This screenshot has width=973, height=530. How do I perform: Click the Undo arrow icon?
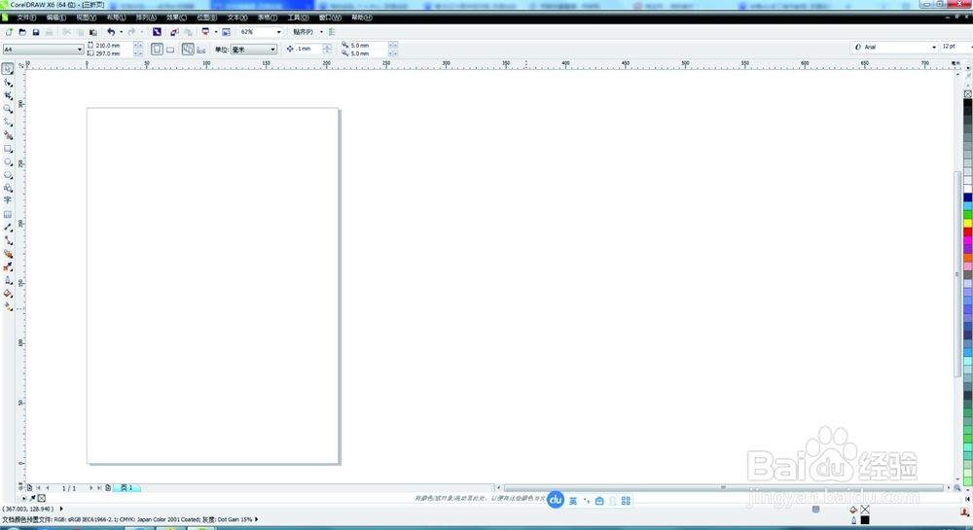(111, 32)
